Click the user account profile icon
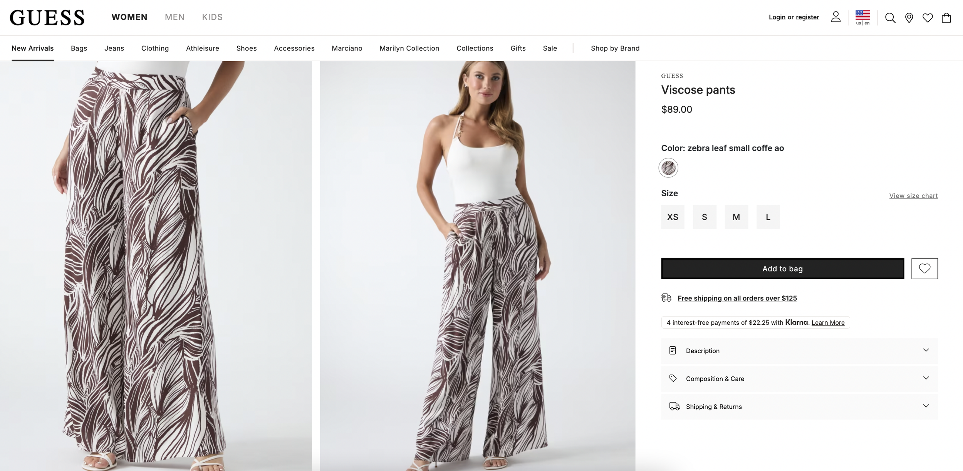 click(835, 17)
